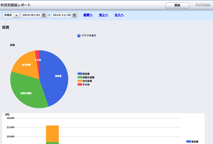Click the small 経費 pie chart title
This screenshot has height=144, width=213.
tap(12, 45)
